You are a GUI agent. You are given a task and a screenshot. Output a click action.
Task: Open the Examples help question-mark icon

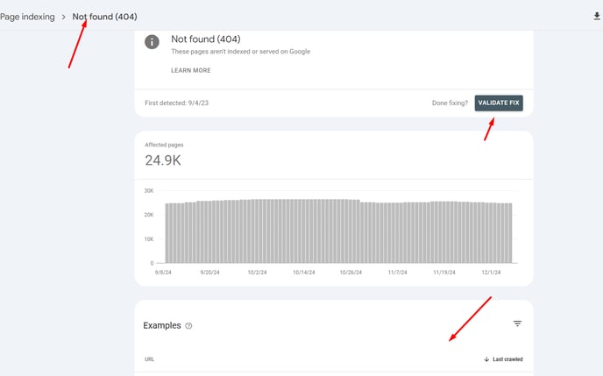(x=188, y=326)
